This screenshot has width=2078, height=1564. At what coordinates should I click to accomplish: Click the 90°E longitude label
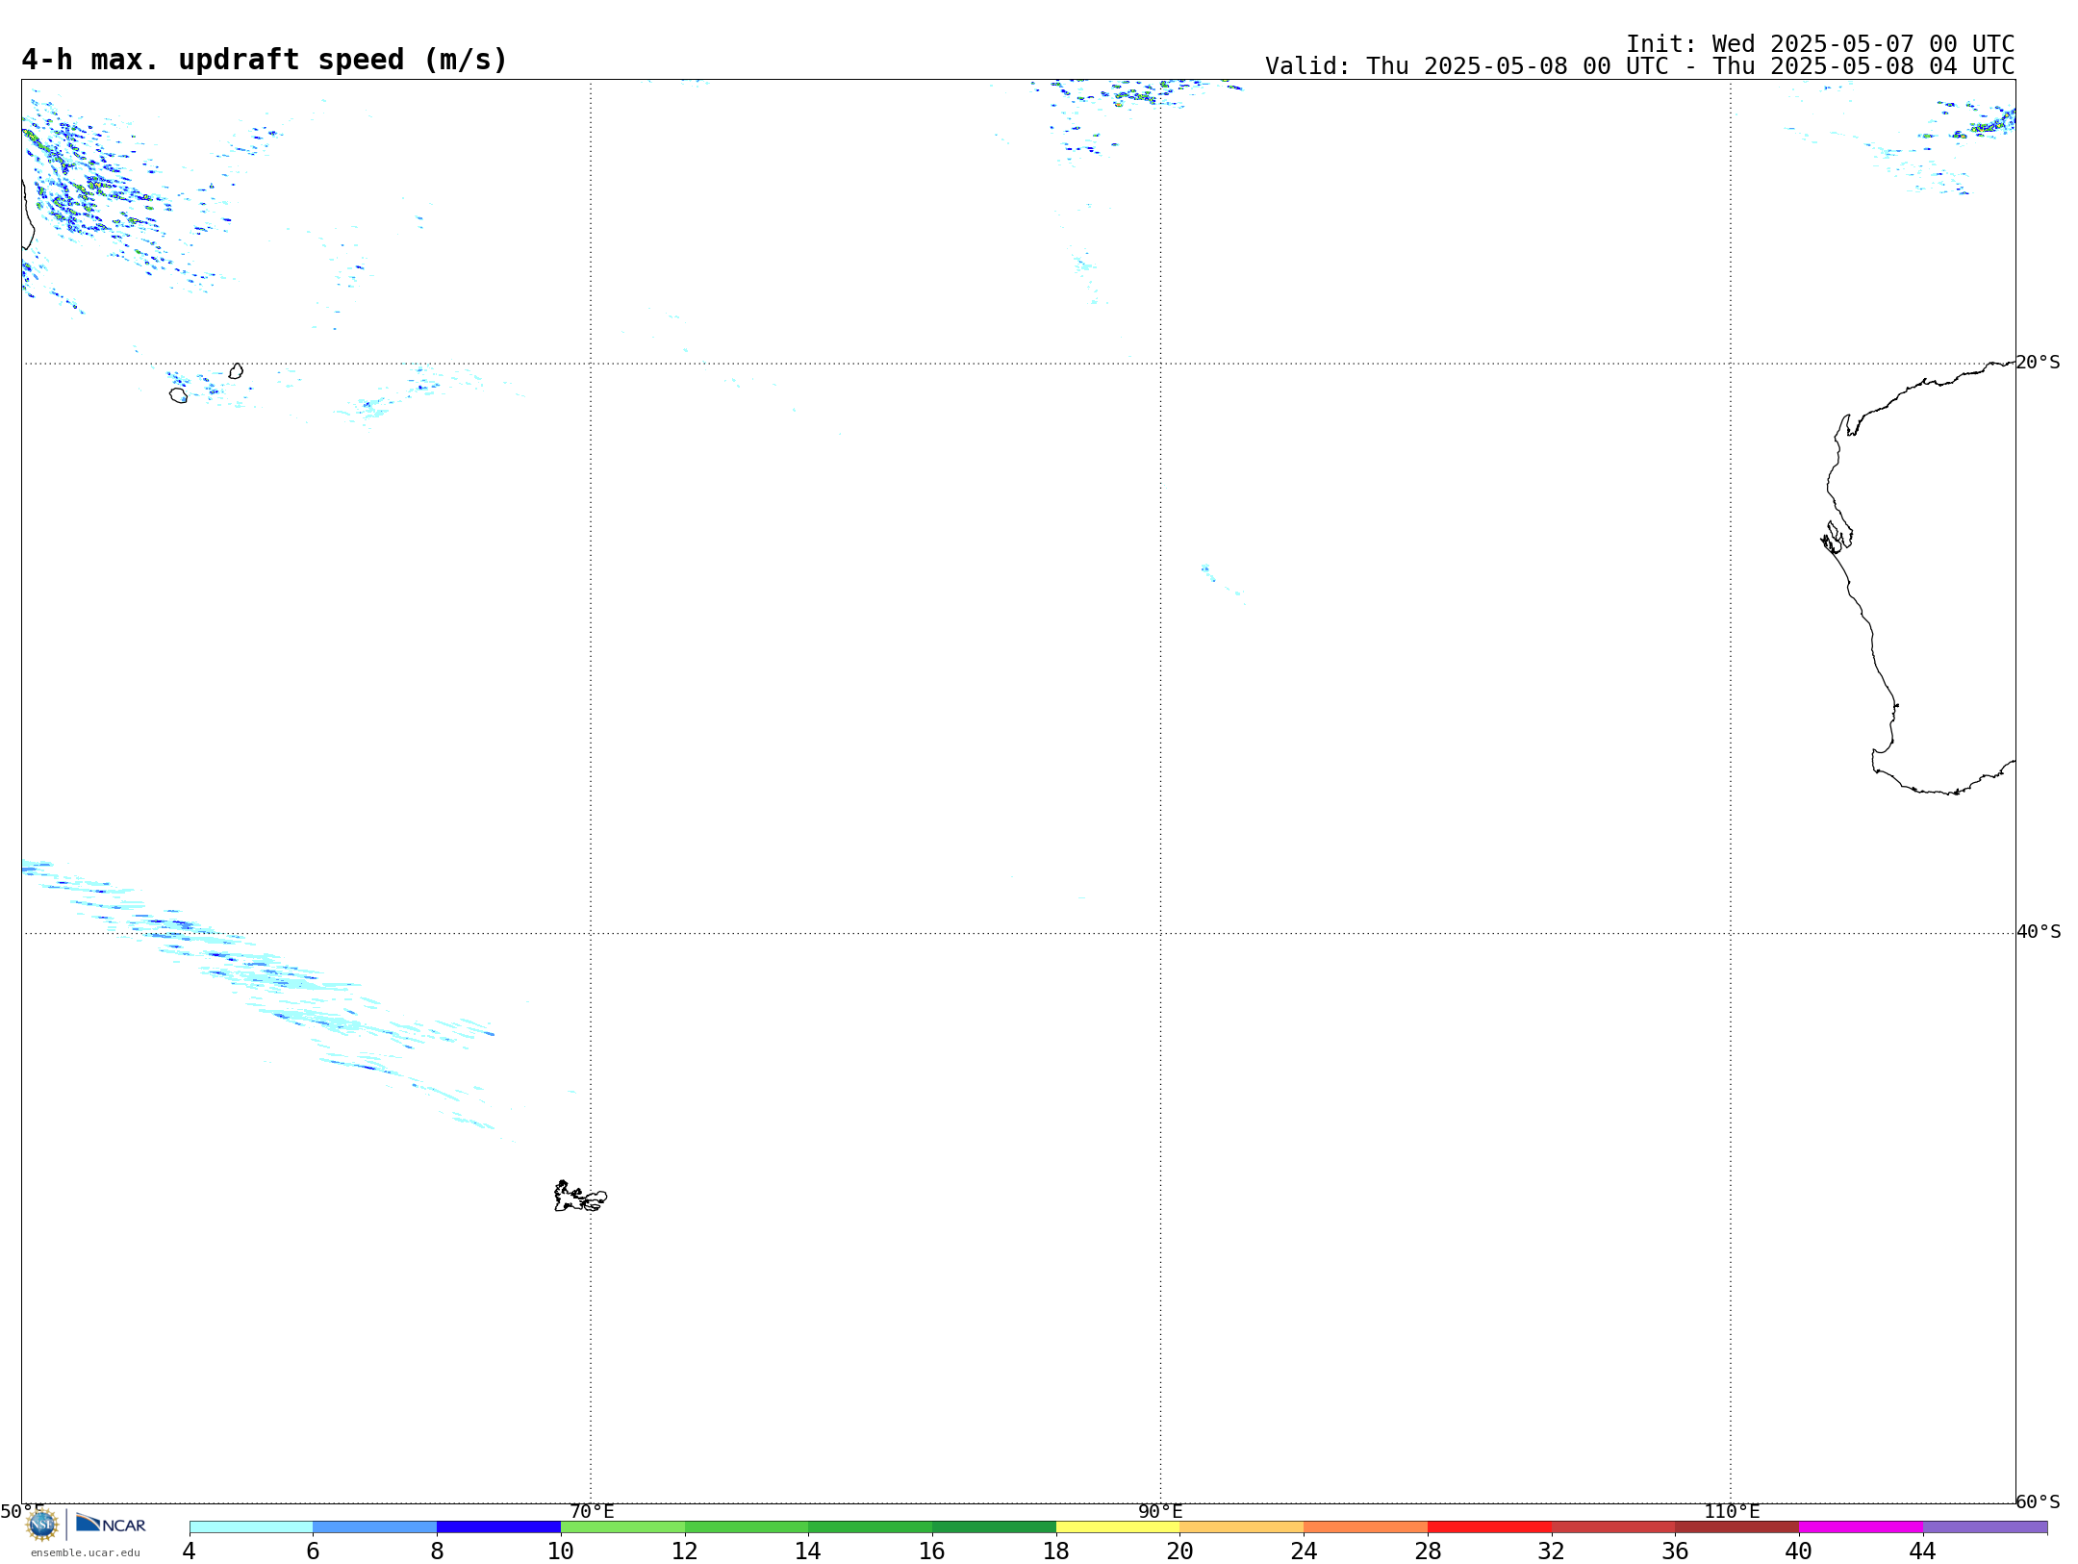(x=1160, y=1511)
